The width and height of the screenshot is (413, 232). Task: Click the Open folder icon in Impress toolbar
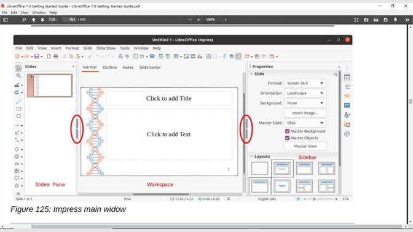tap(26, 56)
